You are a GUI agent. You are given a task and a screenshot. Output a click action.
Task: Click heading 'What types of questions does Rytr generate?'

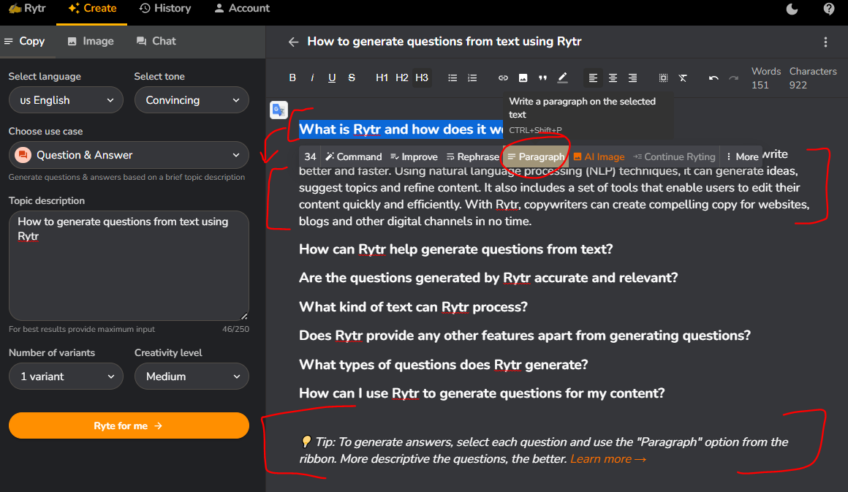444,365
